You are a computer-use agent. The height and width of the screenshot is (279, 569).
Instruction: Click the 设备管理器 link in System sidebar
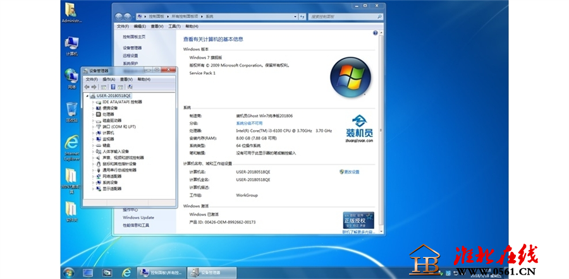pos(132,48)
